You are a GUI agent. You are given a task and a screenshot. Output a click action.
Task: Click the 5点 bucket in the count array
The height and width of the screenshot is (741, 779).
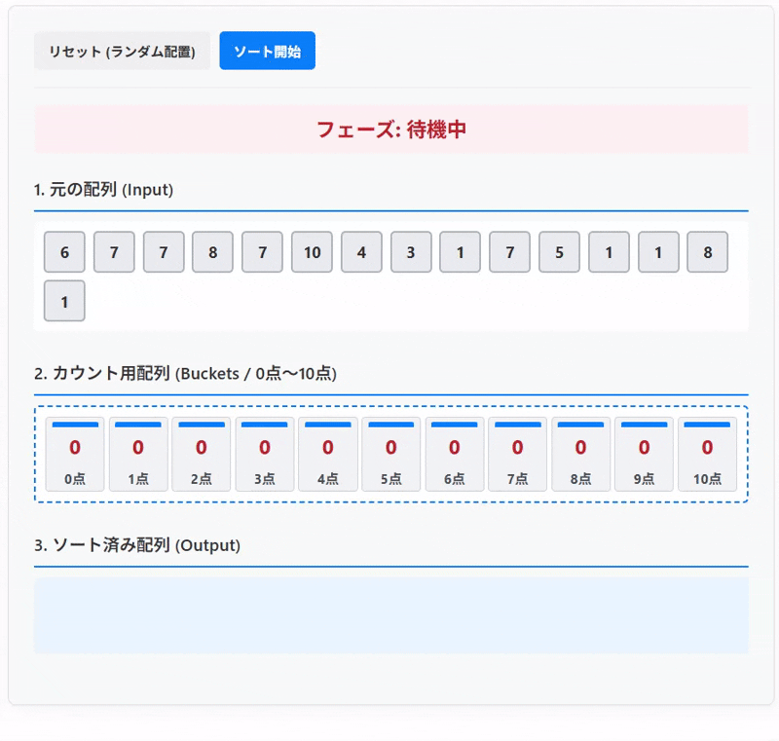click(x=390, y=454)
